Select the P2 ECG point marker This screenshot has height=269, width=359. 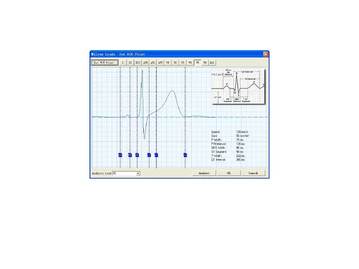130,155
